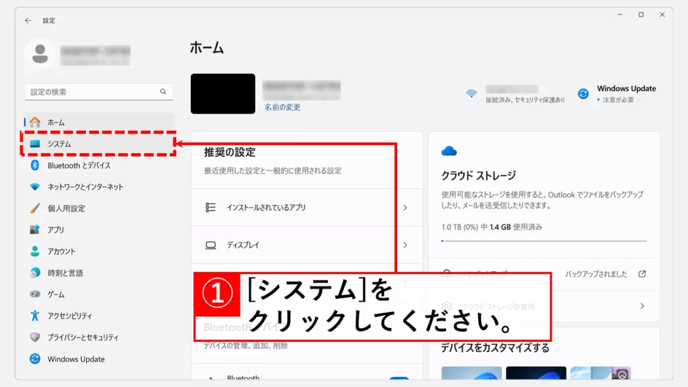Click the 推奨の設定 heading text
Viewport: 688px width, 387px height.
[x=230, y=153]
